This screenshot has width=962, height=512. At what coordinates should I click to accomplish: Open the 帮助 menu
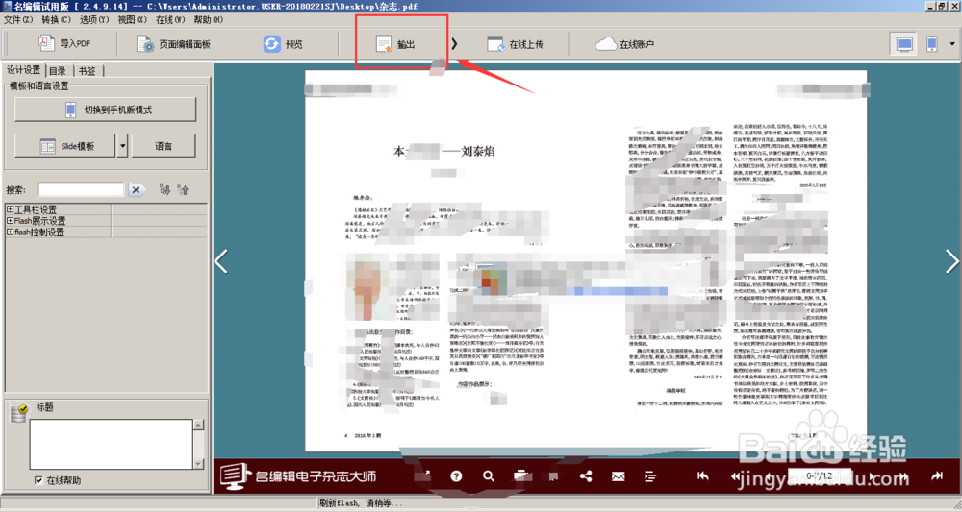(x=209, y=19)
